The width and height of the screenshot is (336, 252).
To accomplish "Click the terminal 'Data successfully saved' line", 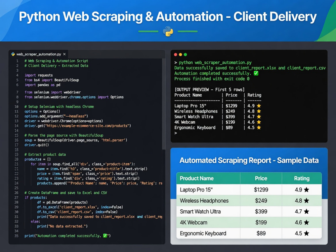I will pos(250,68).
